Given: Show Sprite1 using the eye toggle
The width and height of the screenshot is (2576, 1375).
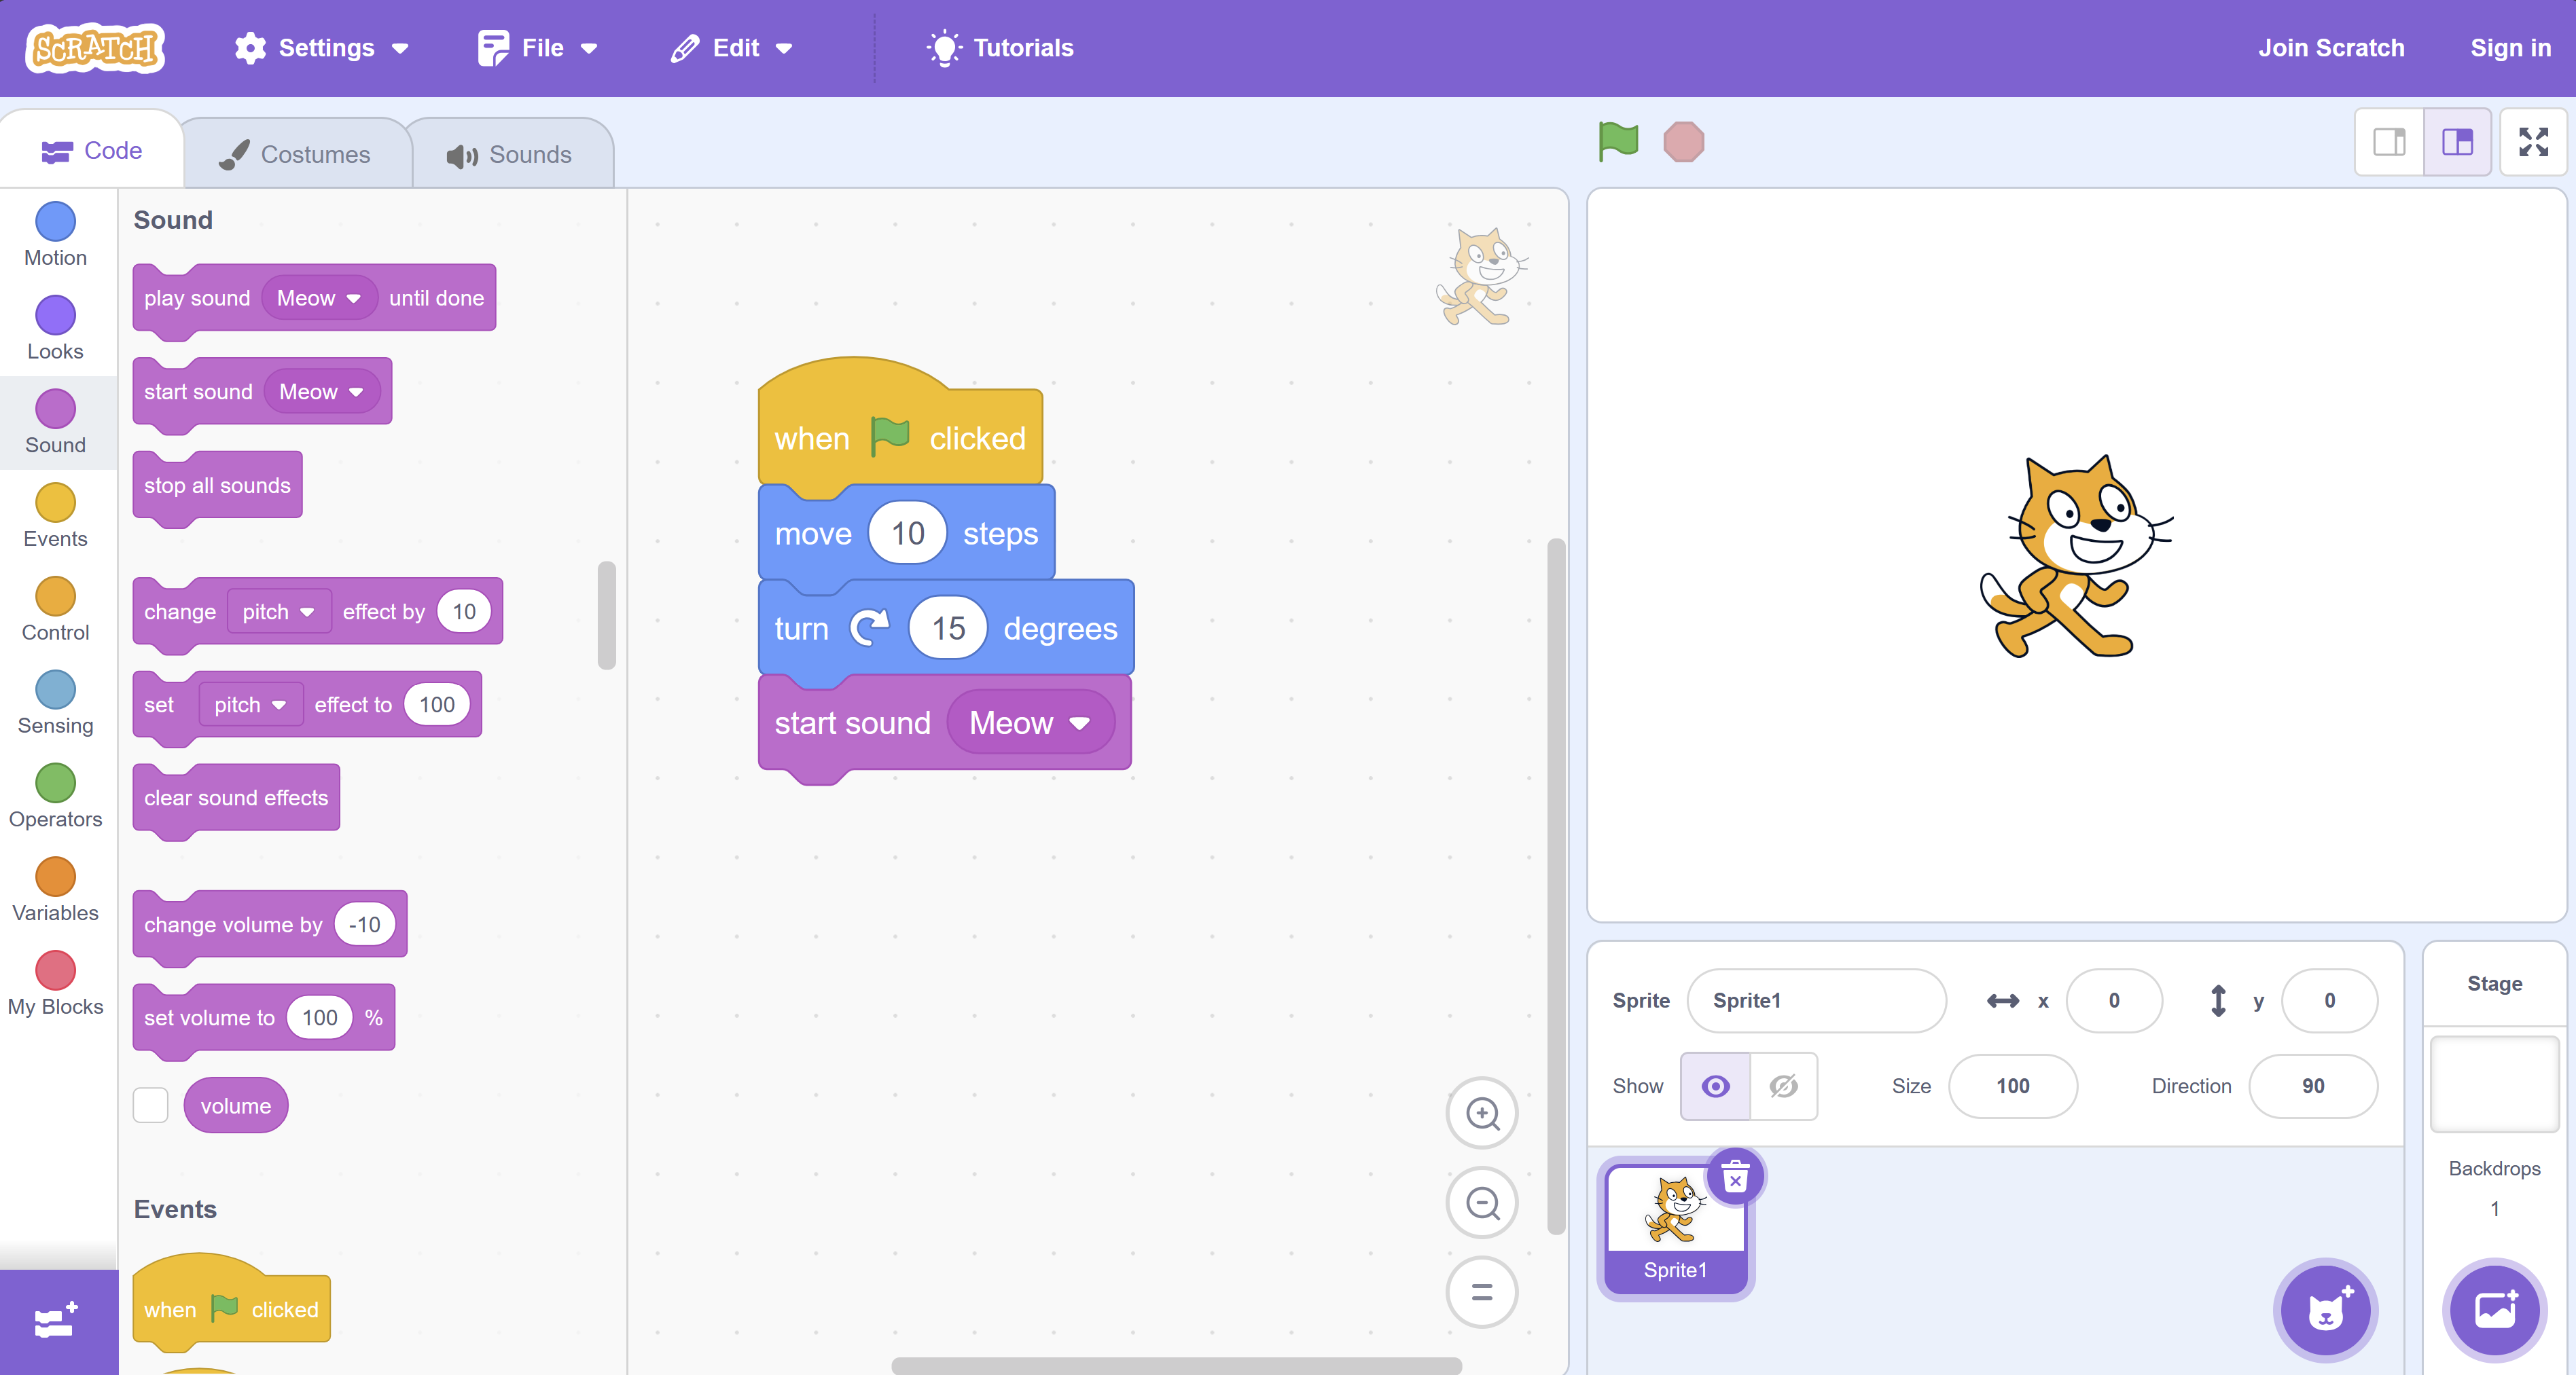Looking at the screenshot, I should click(1715, 1086).
